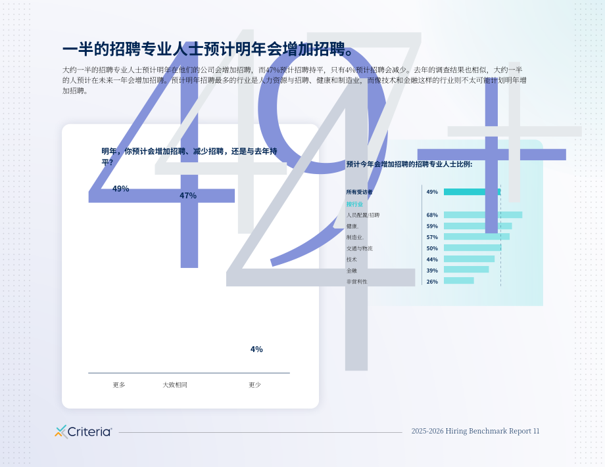Image resolution: width=605 pixels, height=467 pixels.
Task: Select the row label "人员配置/招聘"
Action: click(363, 215)
